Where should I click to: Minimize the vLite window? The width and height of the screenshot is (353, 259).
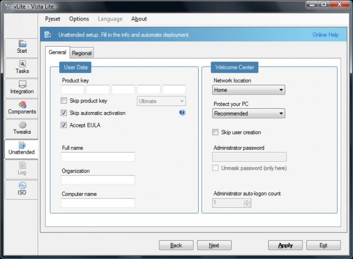[312, 5]
